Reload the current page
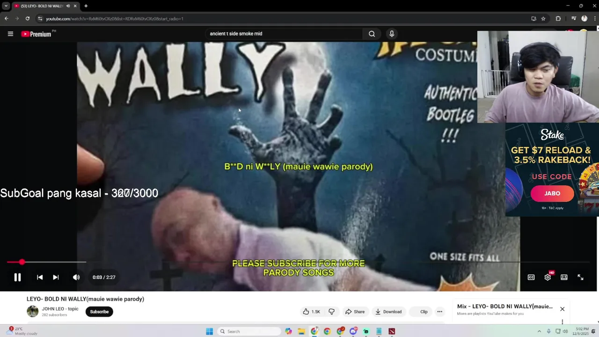The image size is (599, 337). (28, 19)
